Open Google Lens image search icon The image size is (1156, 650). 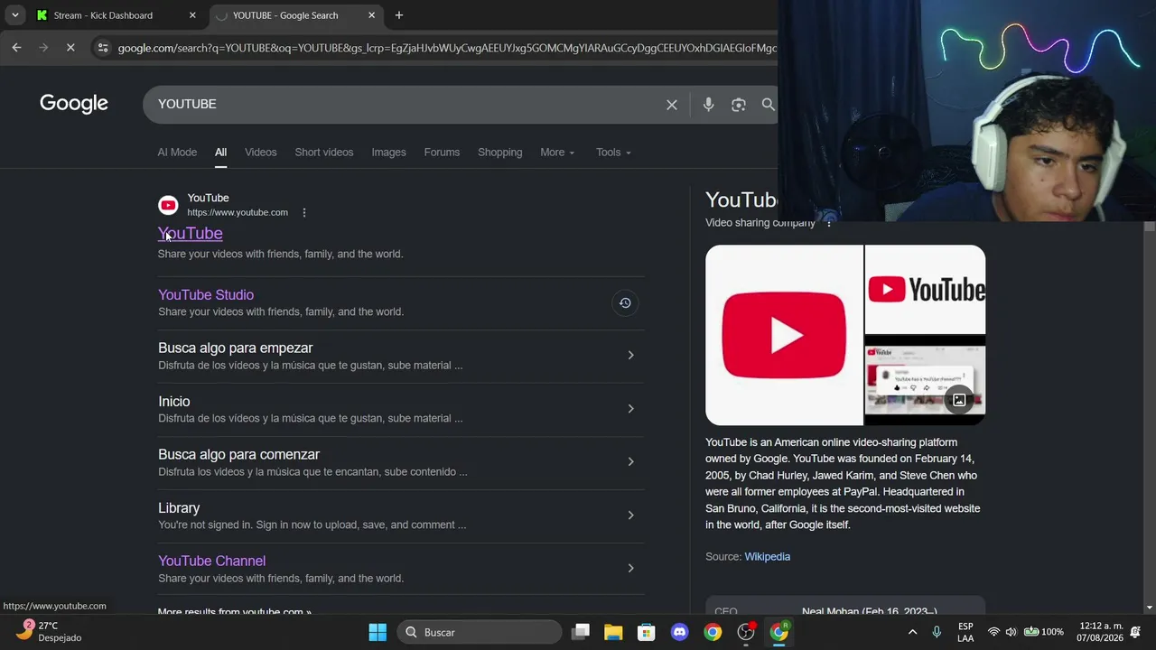coord(739,105)
